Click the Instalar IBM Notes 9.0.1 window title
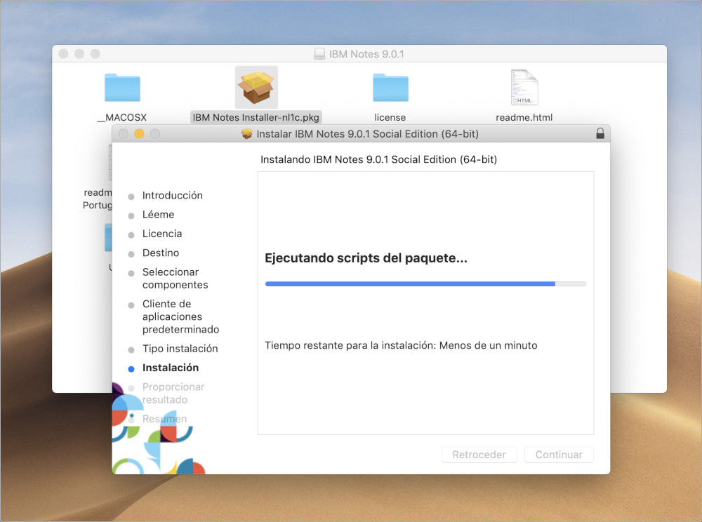This screenshot has height=522, width=702. pyautogui.click(x=367, y=134)
